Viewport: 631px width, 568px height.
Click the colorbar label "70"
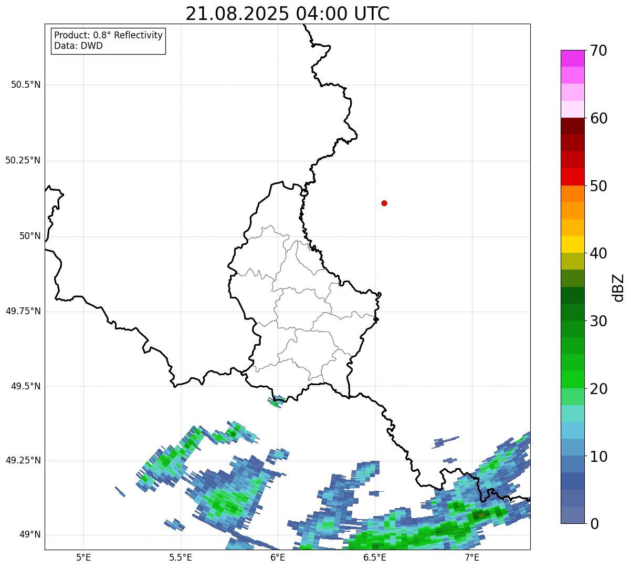(x=598, y=50)
